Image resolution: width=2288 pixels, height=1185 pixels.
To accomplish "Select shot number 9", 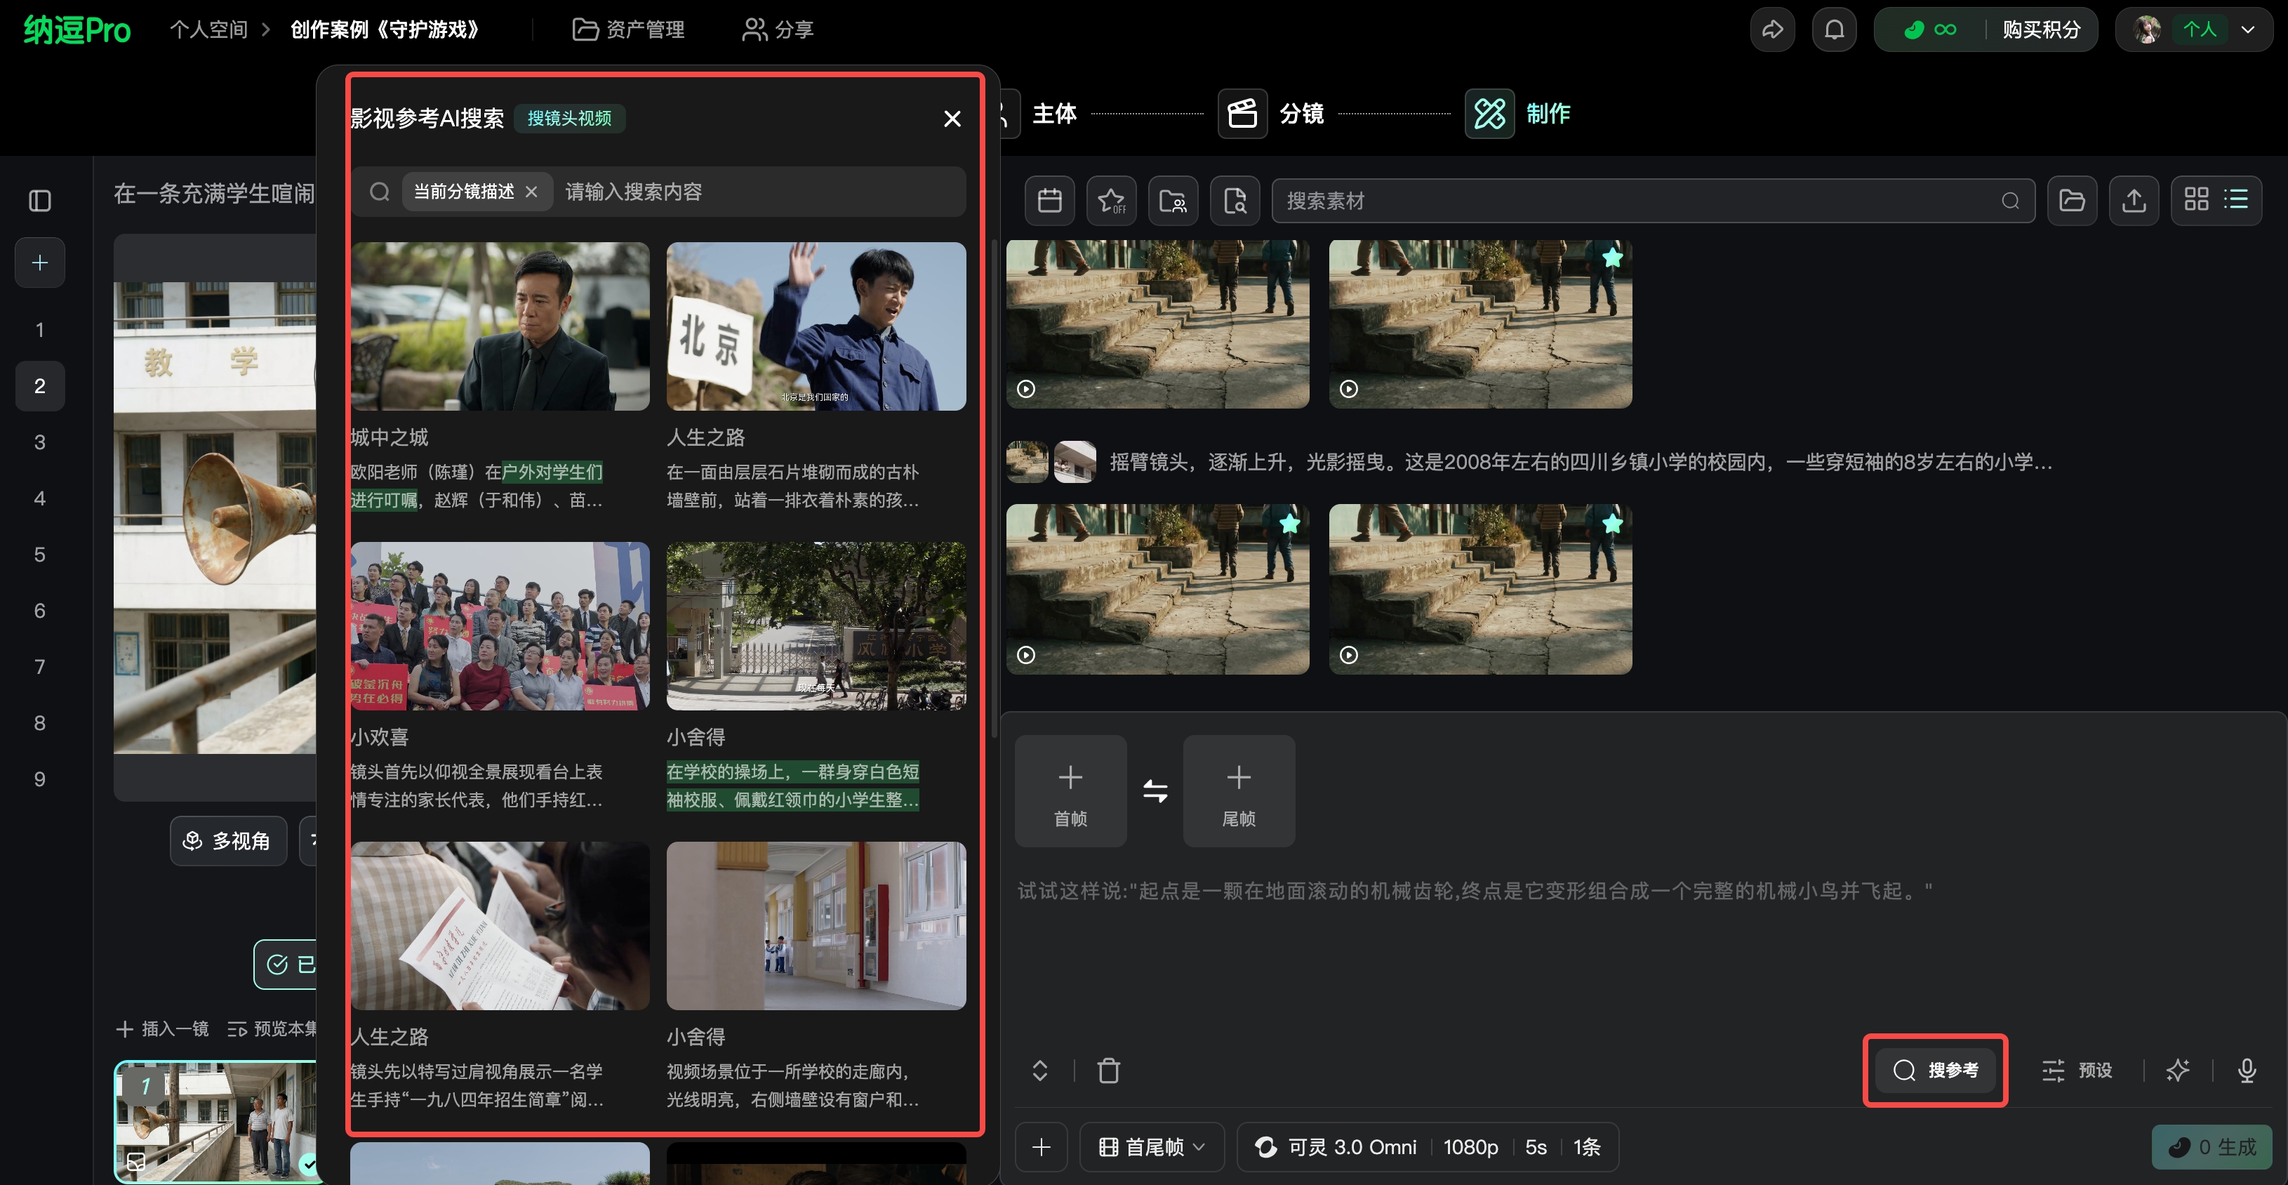I will [40, 779].
